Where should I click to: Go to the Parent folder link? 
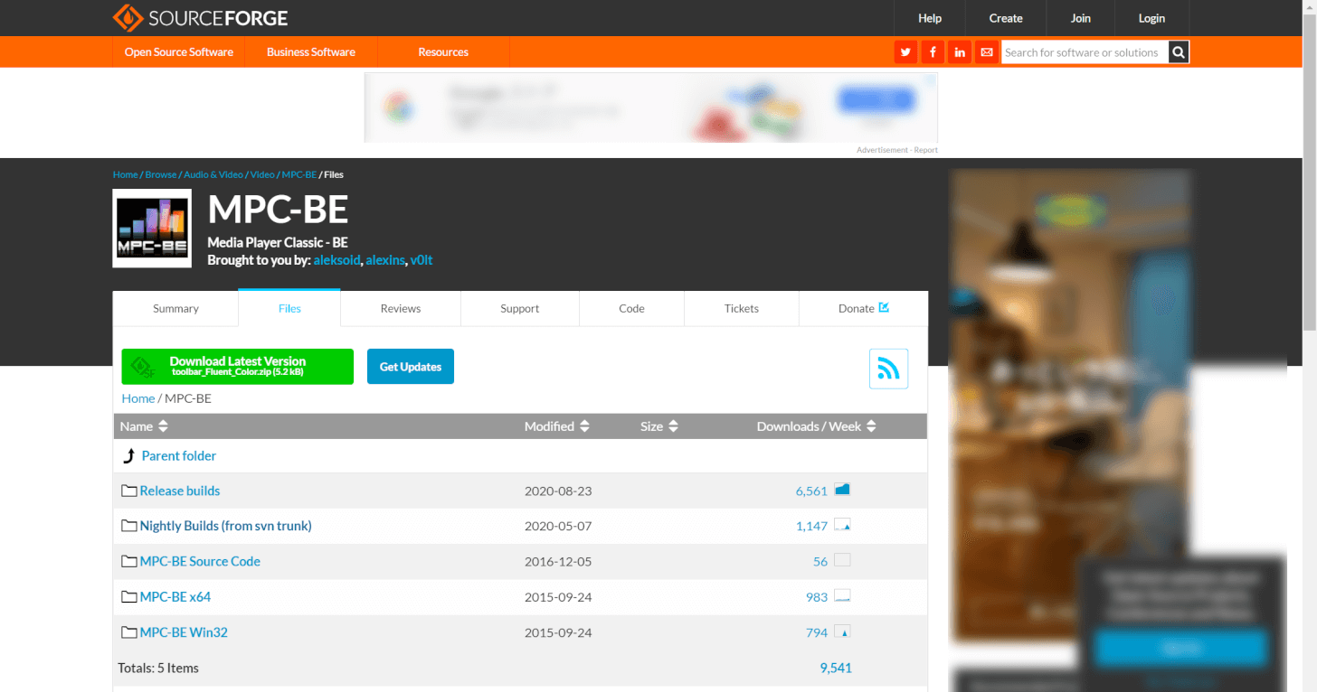coord(179,456)
